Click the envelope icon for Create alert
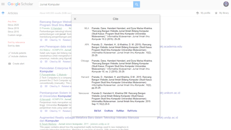The height and width of the screenshot is (130, 231). tap(10, 64)
